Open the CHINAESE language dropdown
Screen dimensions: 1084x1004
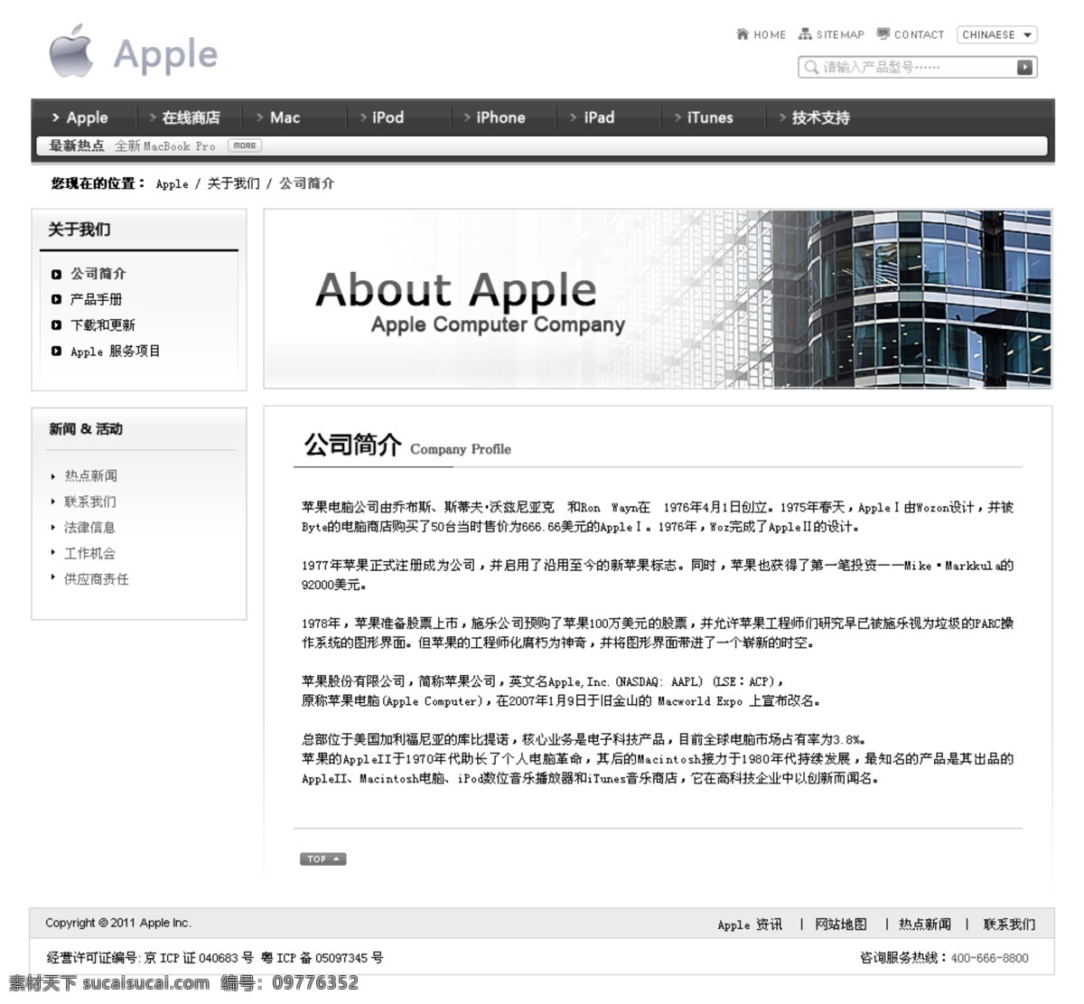pyautogui.click(x=996, y=34)
